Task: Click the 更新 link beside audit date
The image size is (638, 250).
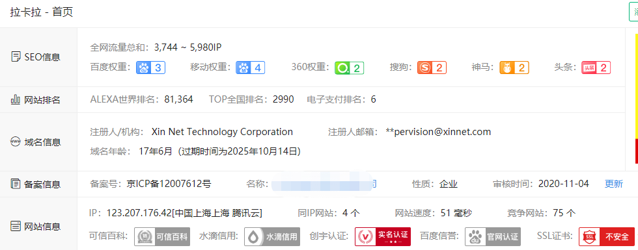Action: click(613, 184)
